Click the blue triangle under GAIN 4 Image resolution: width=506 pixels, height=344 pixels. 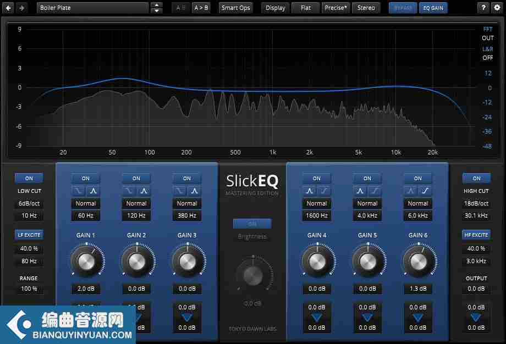(x=317, y=318)
